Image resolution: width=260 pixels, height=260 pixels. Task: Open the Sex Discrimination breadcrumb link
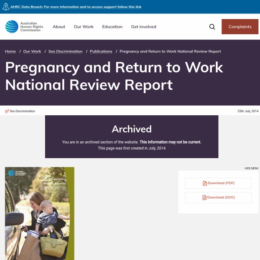click(65, 51)
